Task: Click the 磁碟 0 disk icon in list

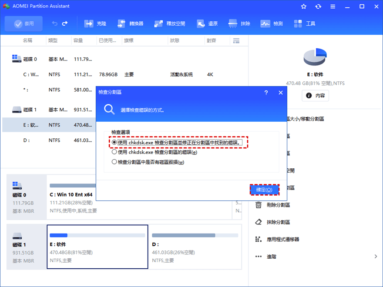Action: (x=17, y=59)
